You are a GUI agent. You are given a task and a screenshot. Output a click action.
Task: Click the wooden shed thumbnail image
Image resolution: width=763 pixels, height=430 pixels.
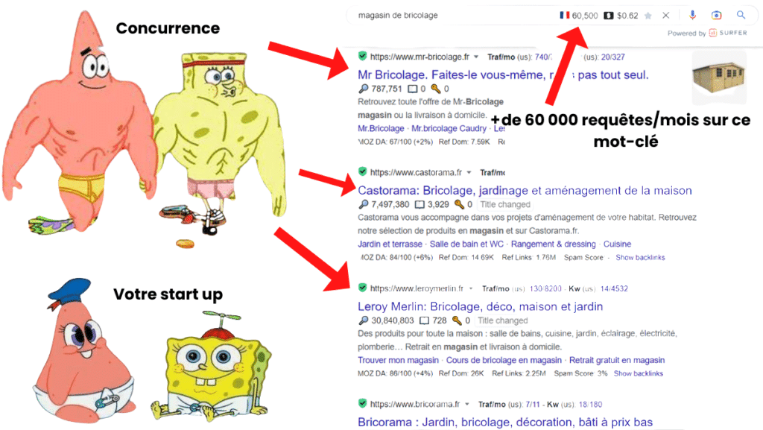[x=719, y=78]
